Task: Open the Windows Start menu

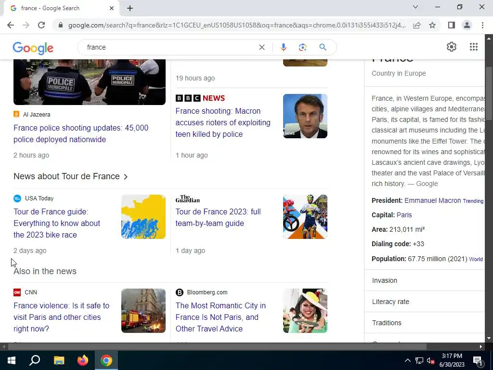Action: click(x=12, y=360)
